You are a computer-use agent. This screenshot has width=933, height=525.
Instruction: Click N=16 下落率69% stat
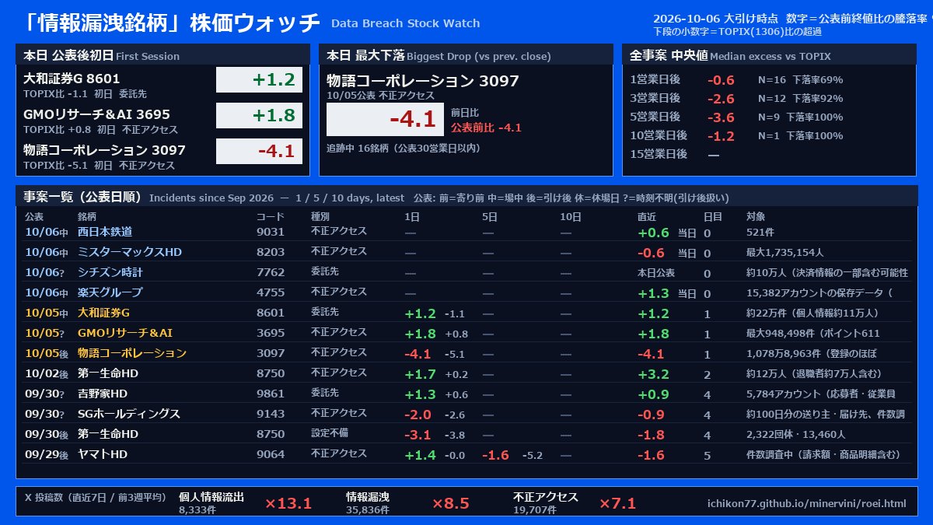pos(800,79)
